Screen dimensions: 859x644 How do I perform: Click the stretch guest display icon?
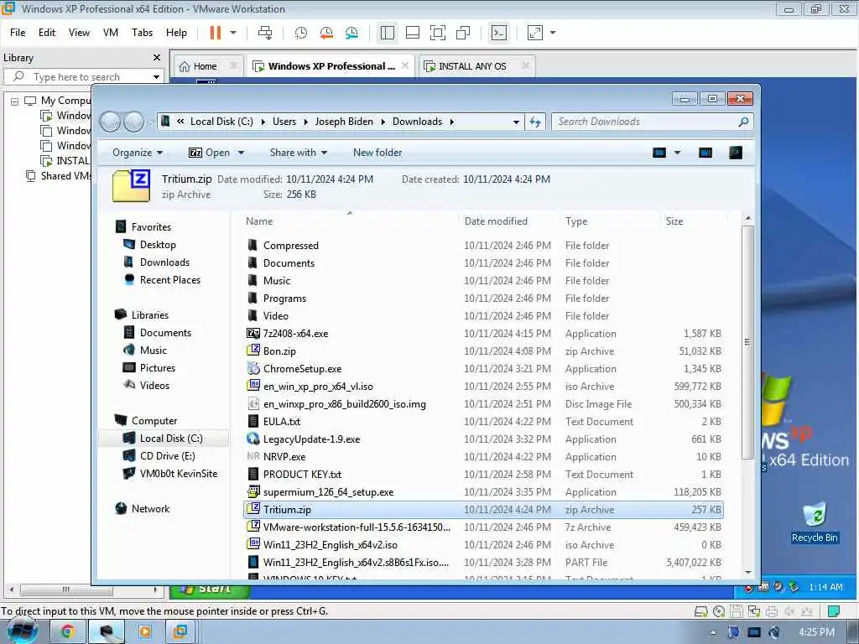pyautogui.click(x=535, y=33)
